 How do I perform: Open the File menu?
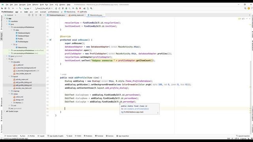[x=7, y=5]
